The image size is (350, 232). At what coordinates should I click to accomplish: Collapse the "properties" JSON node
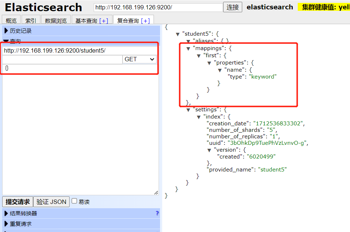209,63
